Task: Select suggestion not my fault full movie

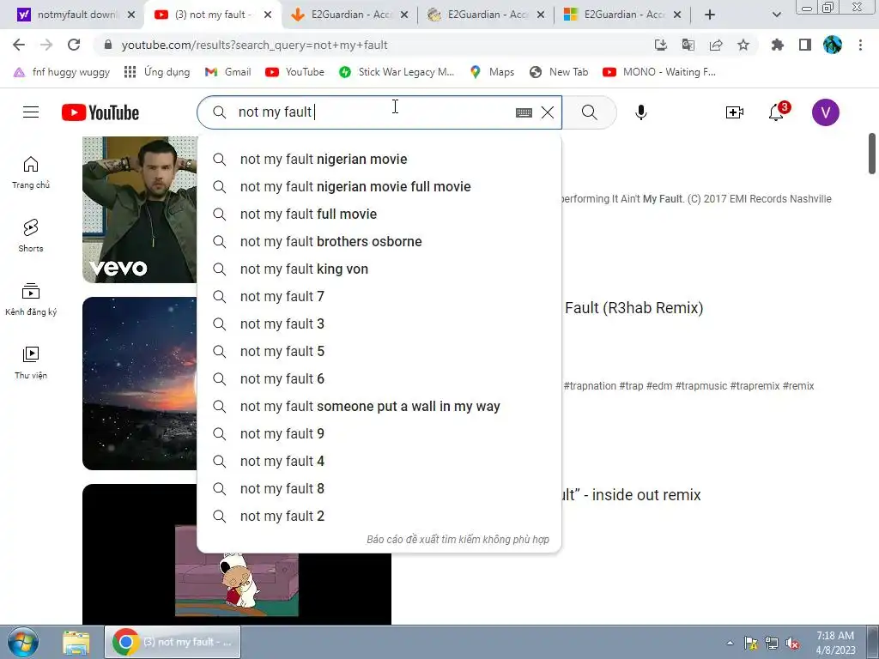Action: point(379,214)
